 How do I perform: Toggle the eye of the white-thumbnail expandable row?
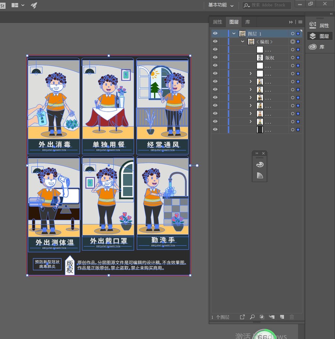pos(215,73)
